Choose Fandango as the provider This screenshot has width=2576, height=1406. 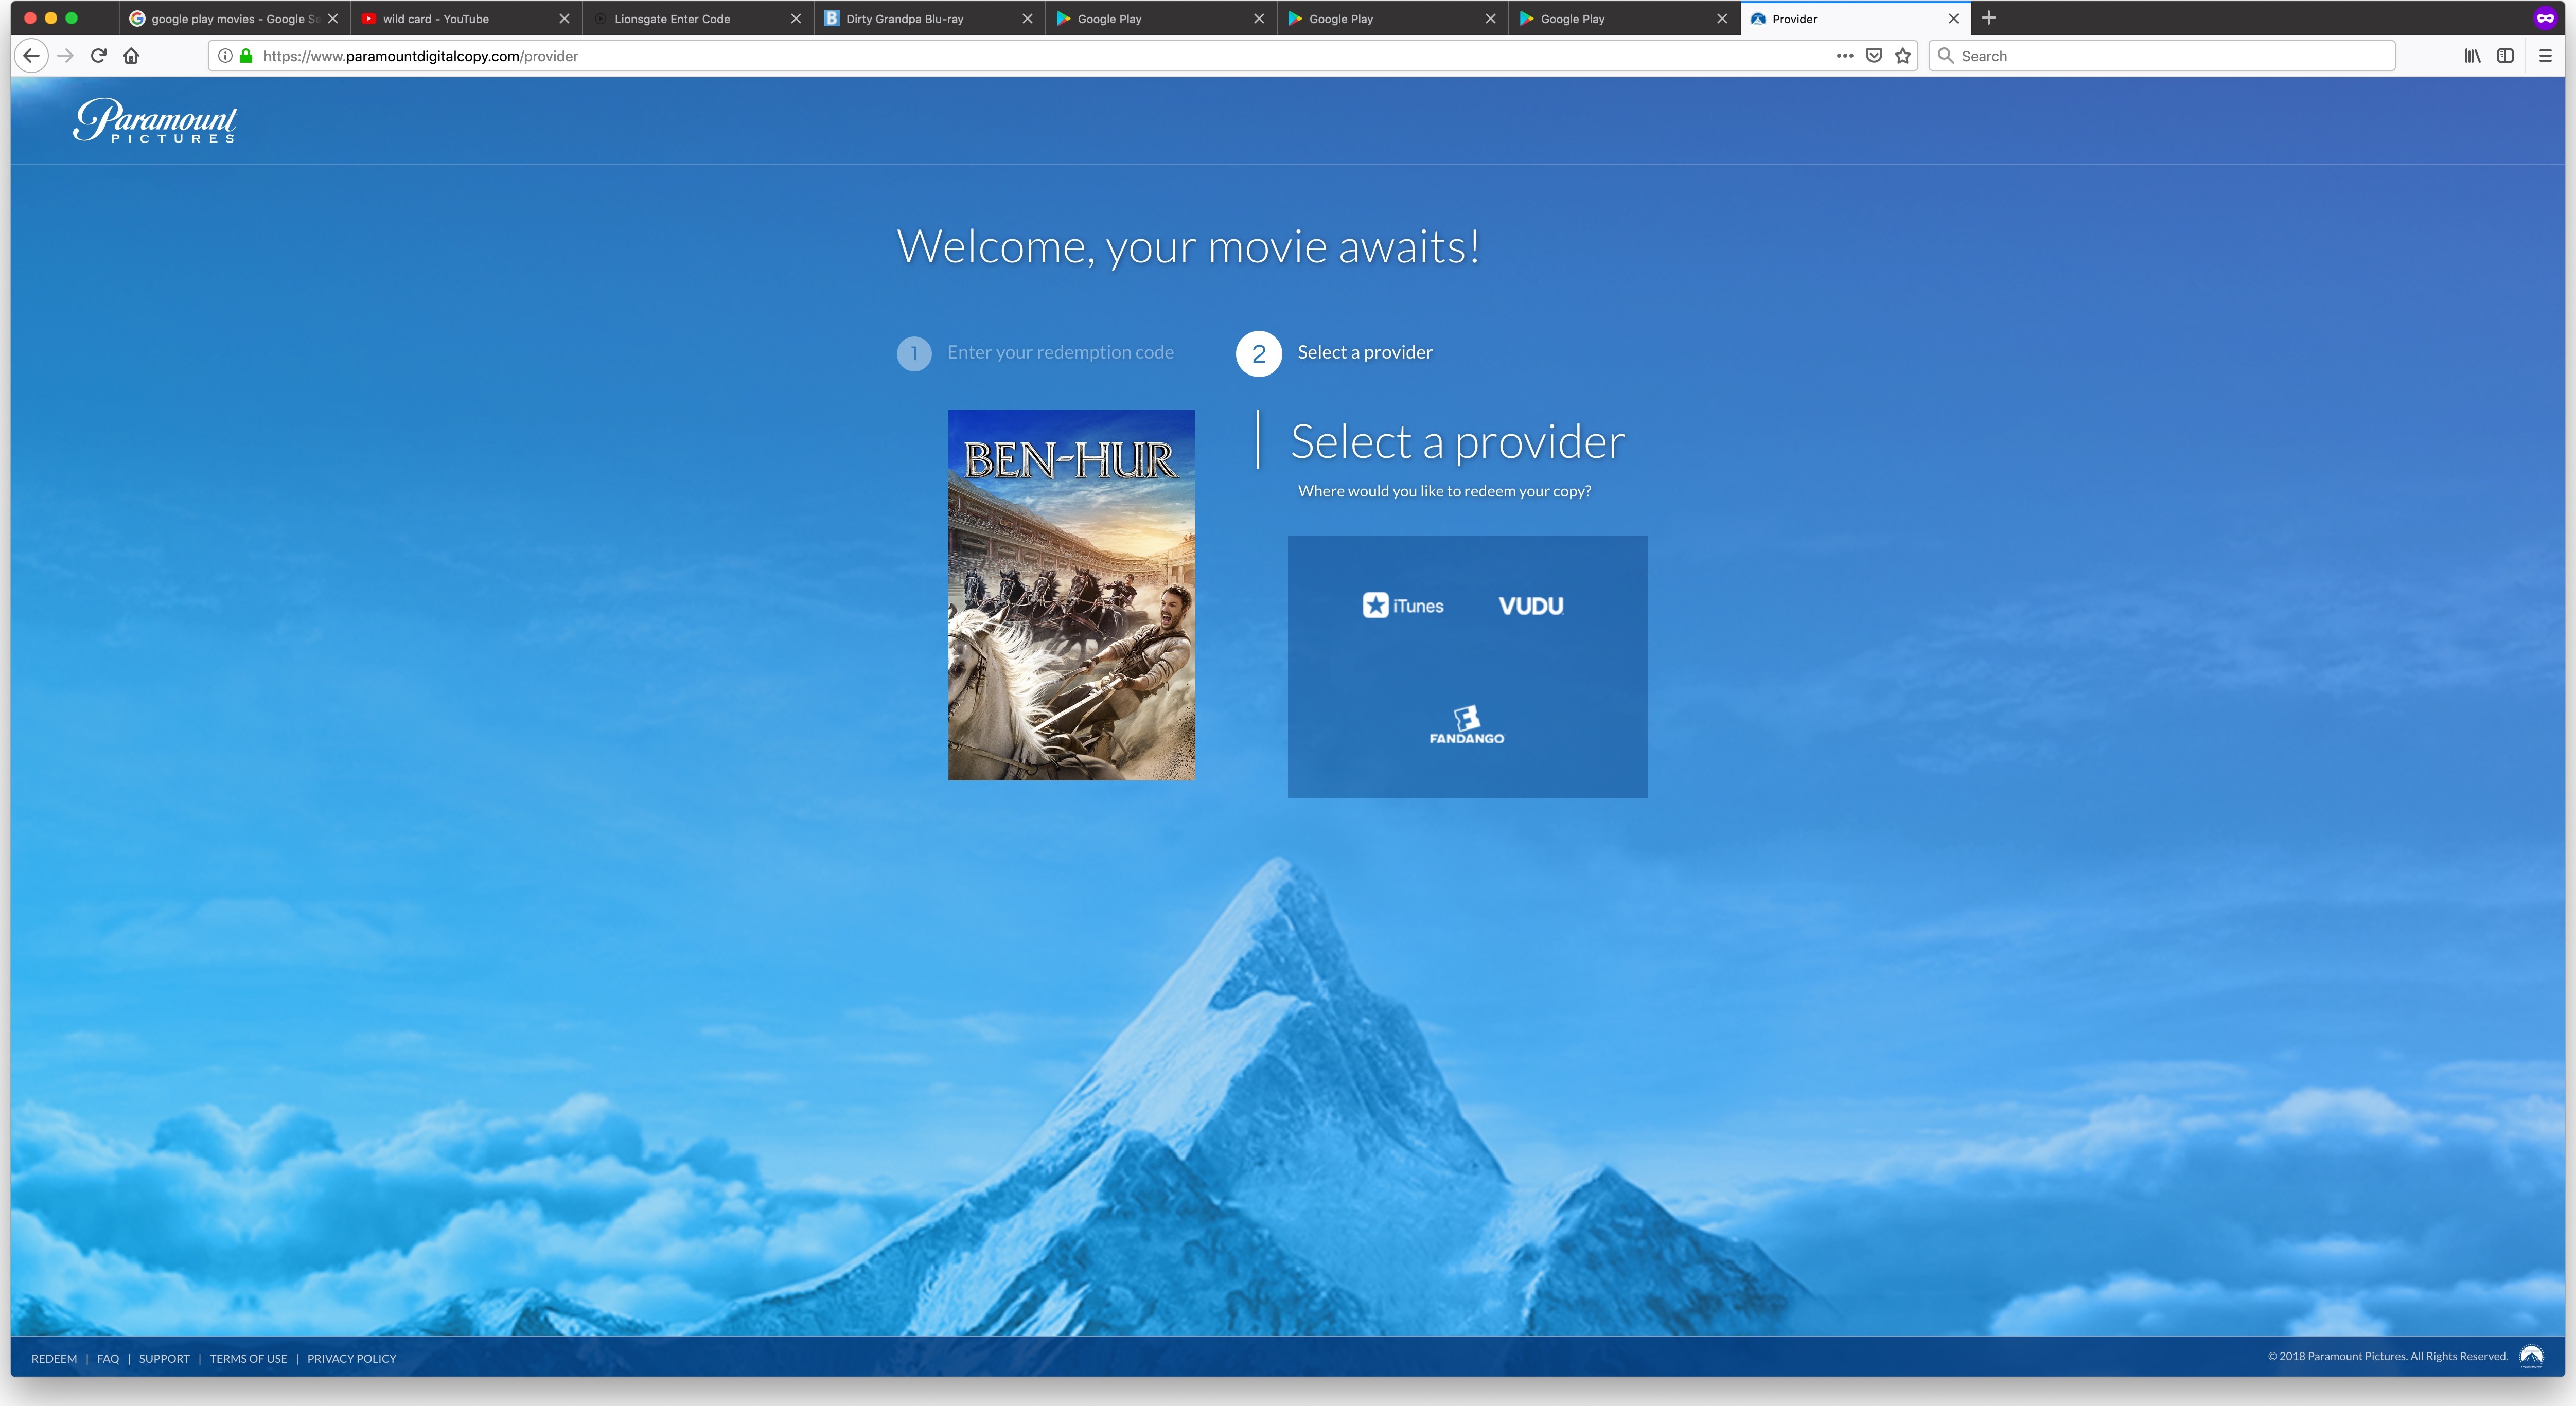pyautogui.click(x=1466, y=725)
